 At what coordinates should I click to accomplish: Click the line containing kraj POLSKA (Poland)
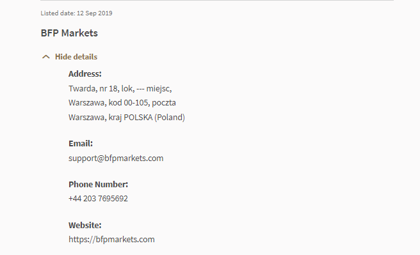[127, 118]
